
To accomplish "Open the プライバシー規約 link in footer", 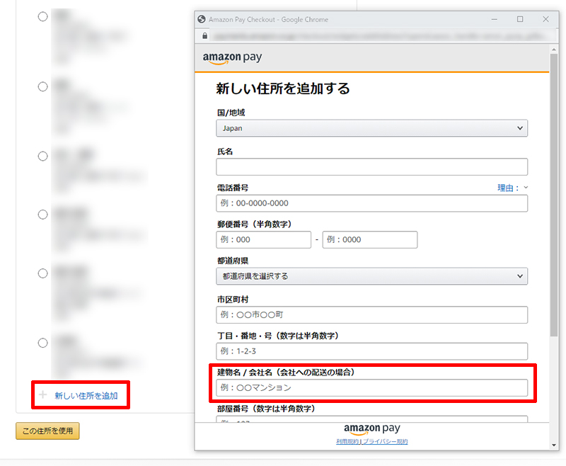I will 385,442.
